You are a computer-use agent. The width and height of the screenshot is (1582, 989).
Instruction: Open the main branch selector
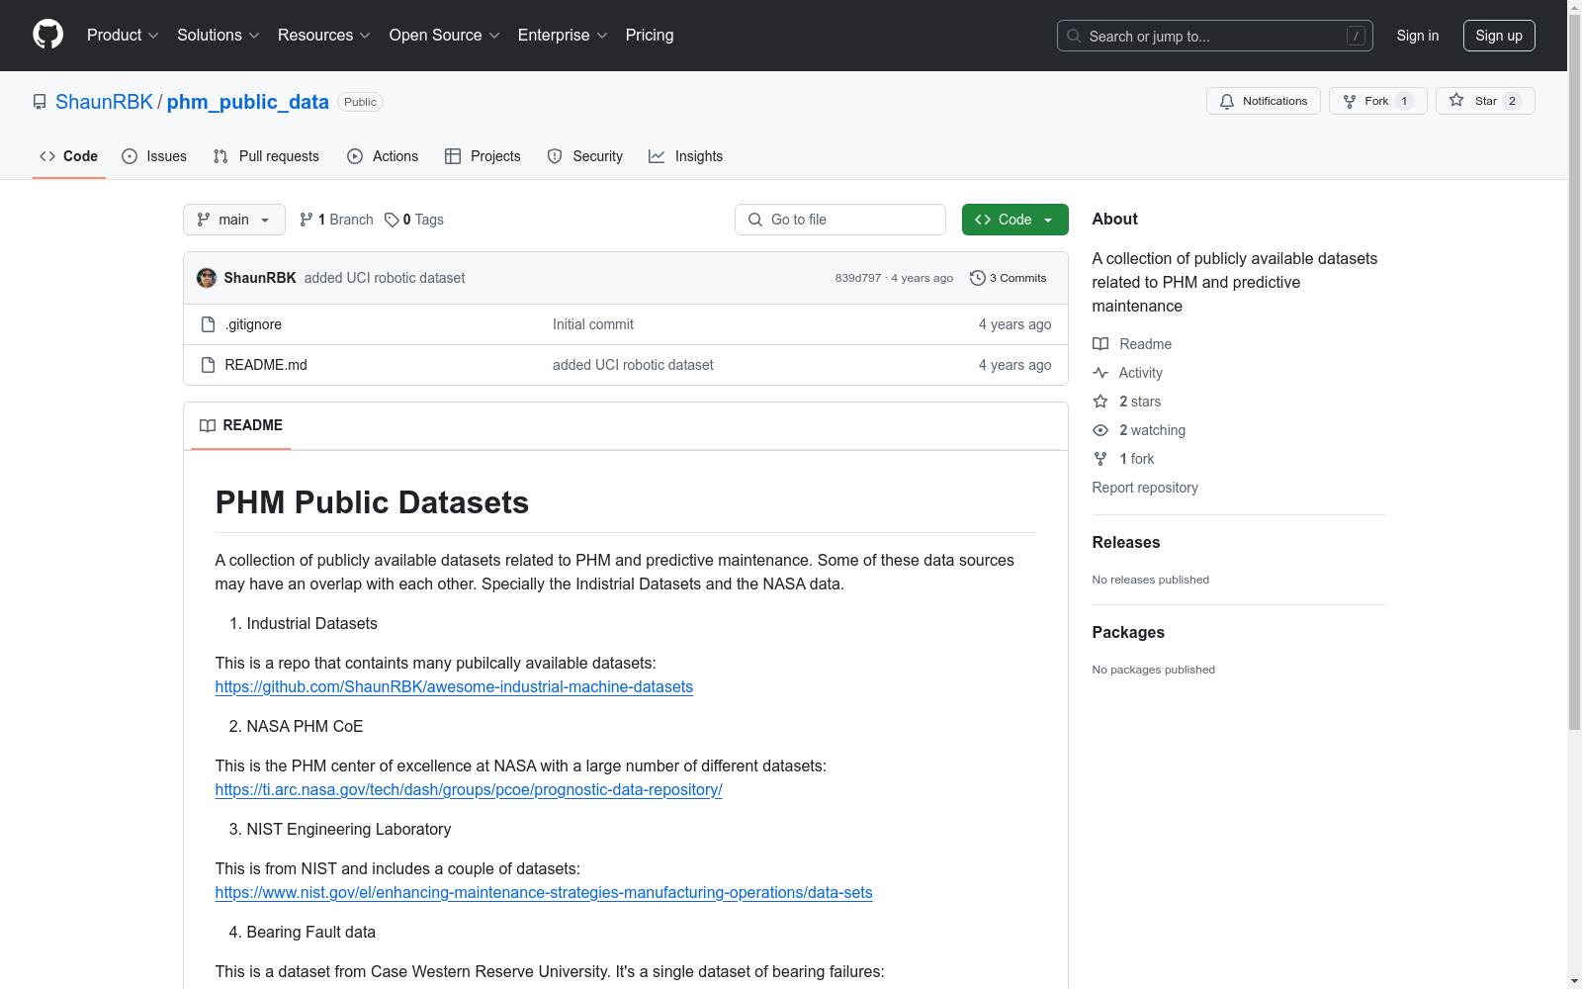coord(233,220)
